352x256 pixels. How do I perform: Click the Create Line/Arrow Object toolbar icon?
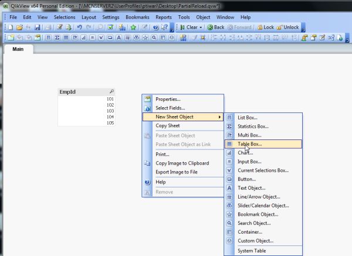tap(127, 38)
